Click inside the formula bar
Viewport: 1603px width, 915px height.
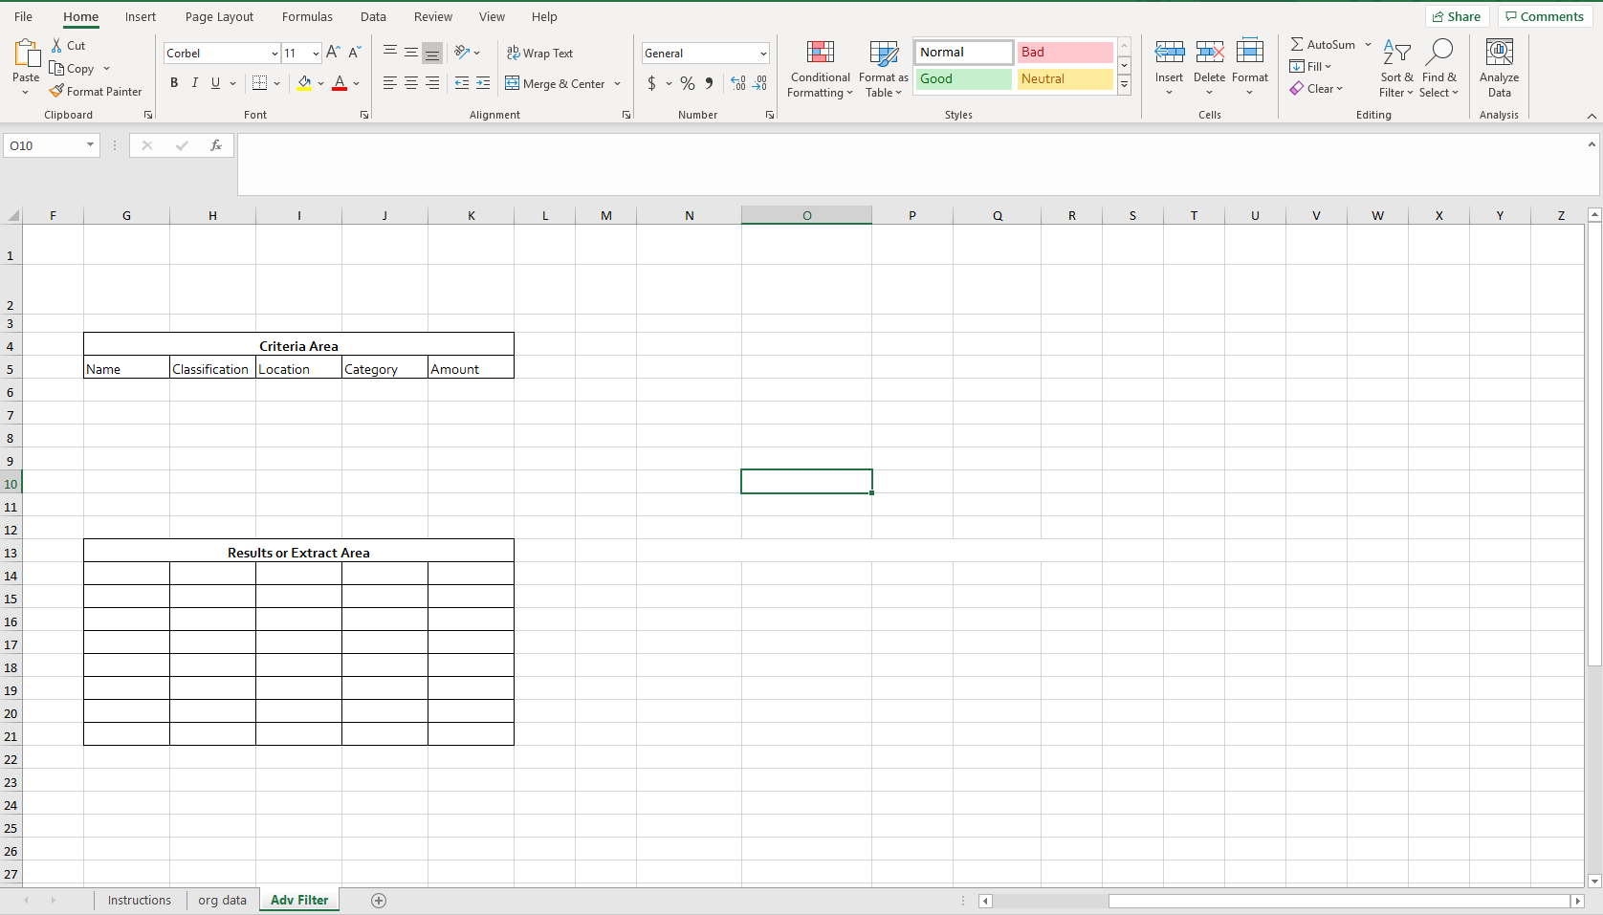pos(670,163)
